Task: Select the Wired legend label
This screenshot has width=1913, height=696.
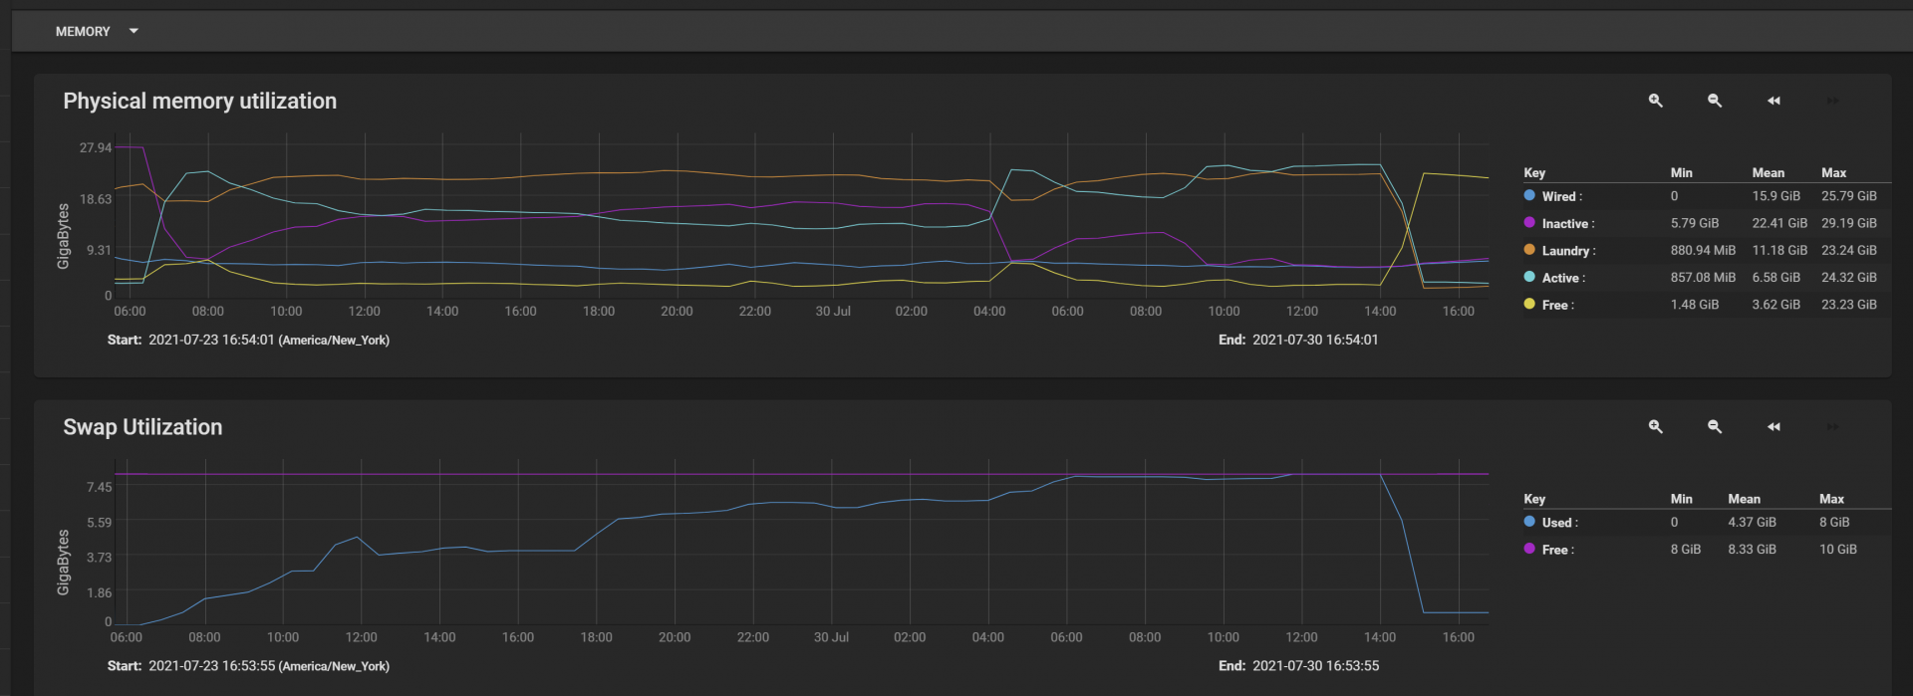Action: [x=1561, y=197]
